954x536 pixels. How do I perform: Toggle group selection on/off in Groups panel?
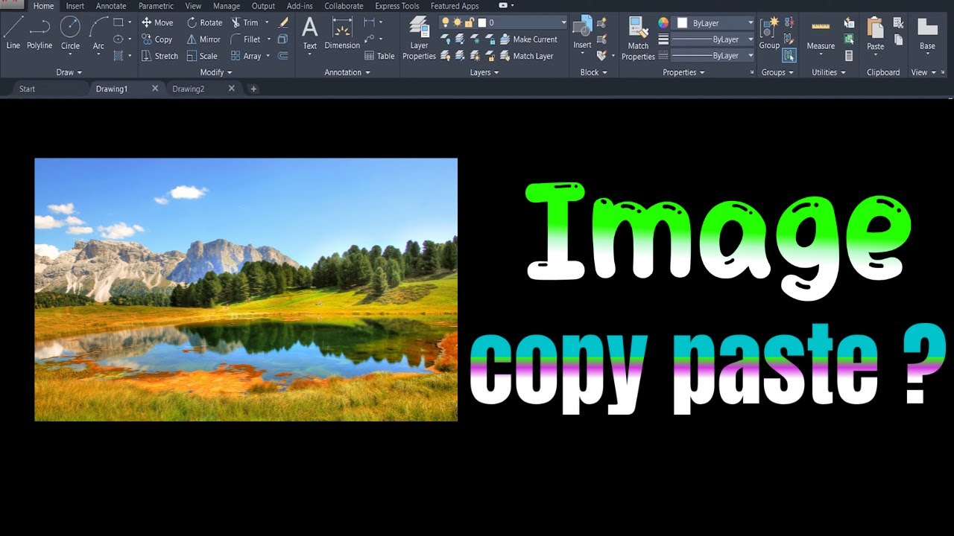(789, 55)
